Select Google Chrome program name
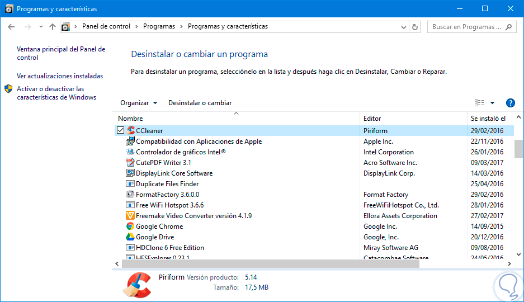 click(159, 226)
